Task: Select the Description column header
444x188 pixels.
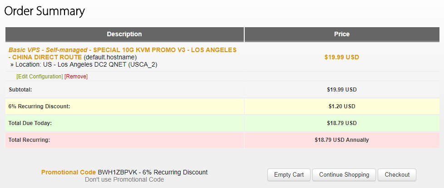Action: pos(124,34)
